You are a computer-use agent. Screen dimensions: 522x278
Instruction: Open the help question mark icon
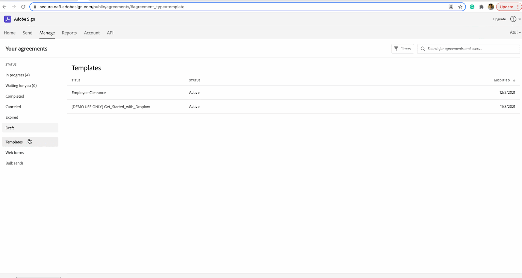[x=513, y=19]
